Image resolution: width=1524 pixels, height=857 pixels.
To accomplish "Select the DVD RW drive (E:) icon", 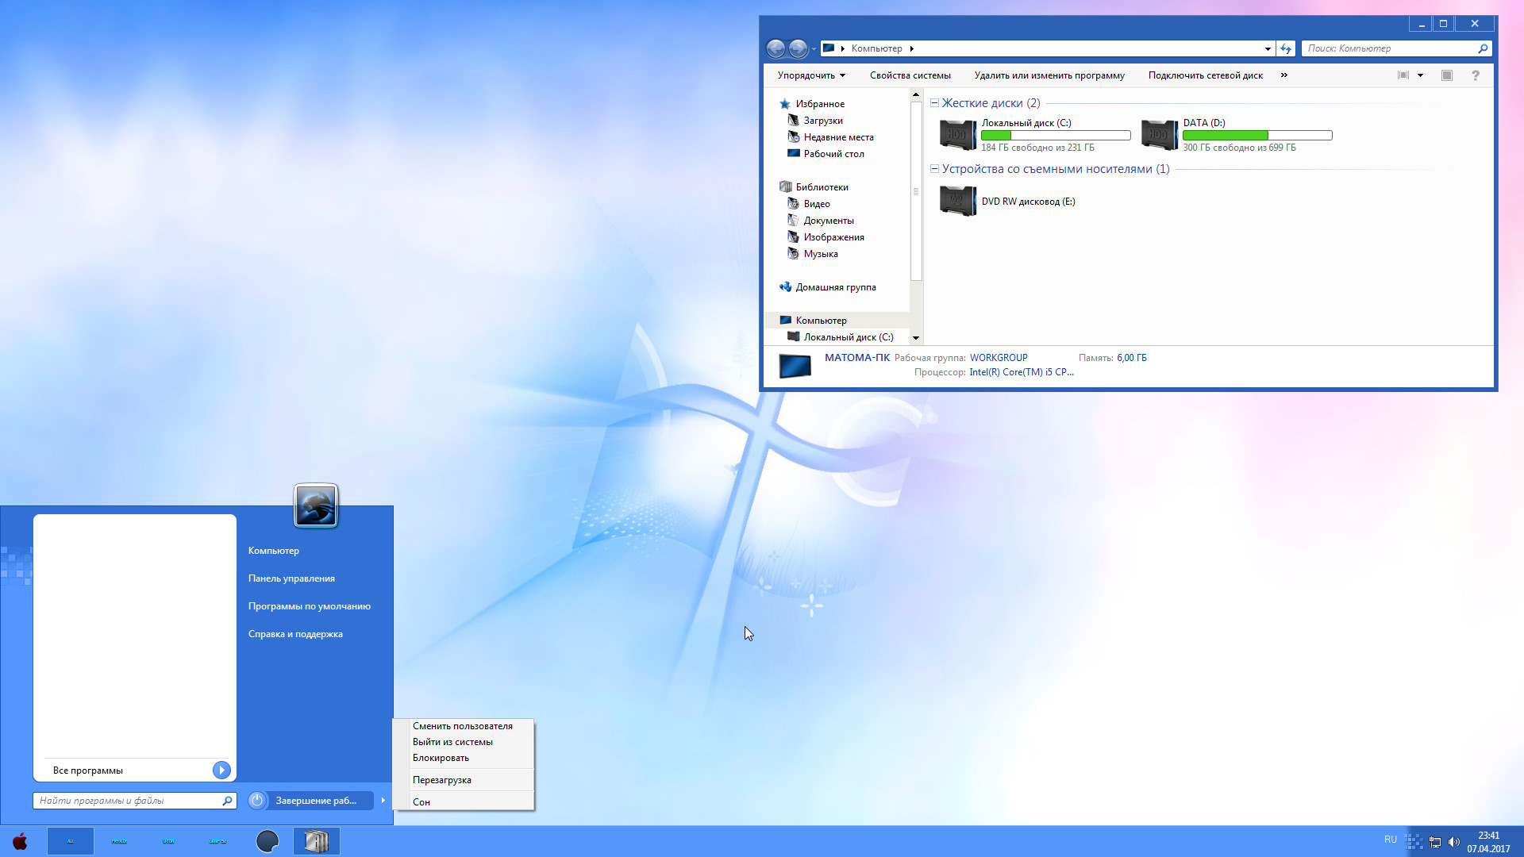I will click(x=958, y=201).
